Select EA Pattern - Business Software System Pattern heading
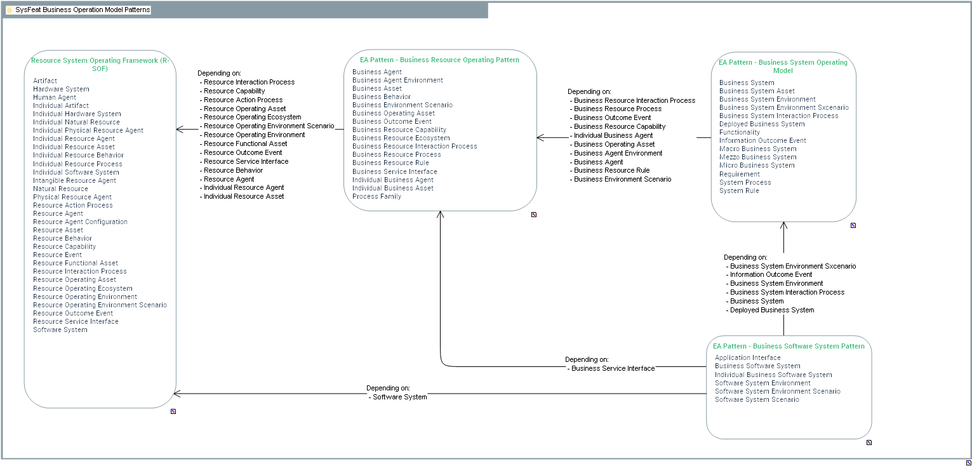 click(x=789, y=346)
